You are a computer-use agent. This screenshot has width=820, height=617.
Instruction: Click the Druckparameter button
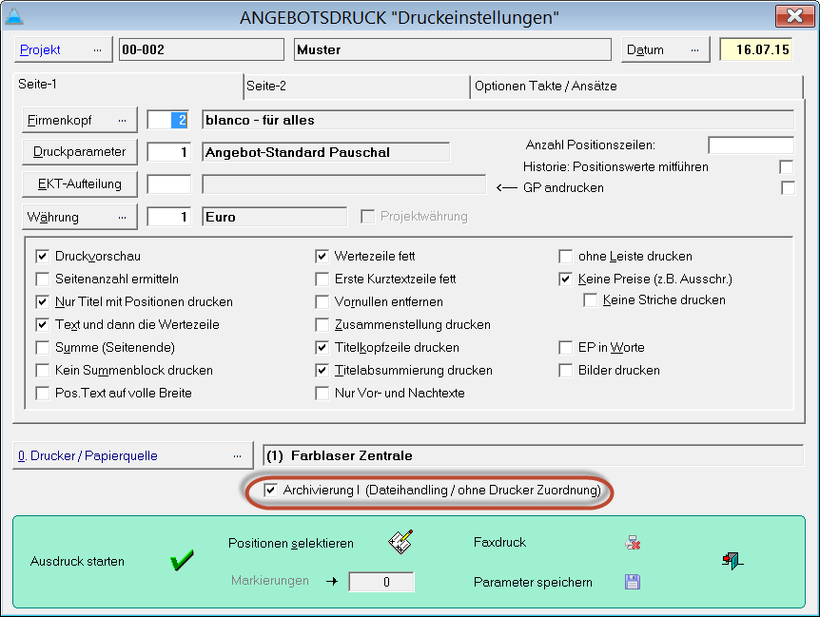point(80,152)
